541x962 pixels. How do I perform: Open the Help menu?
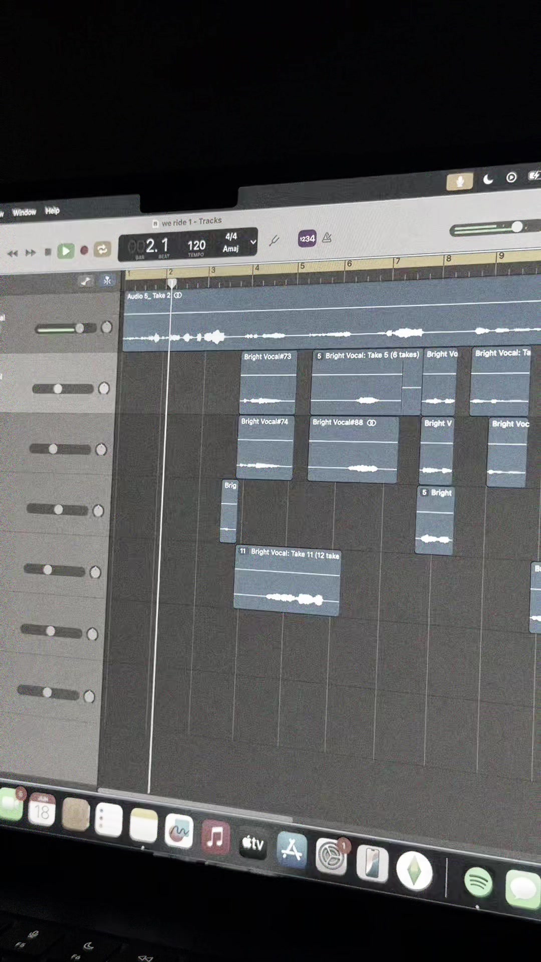pyautogui.click(x=52, y=211)
